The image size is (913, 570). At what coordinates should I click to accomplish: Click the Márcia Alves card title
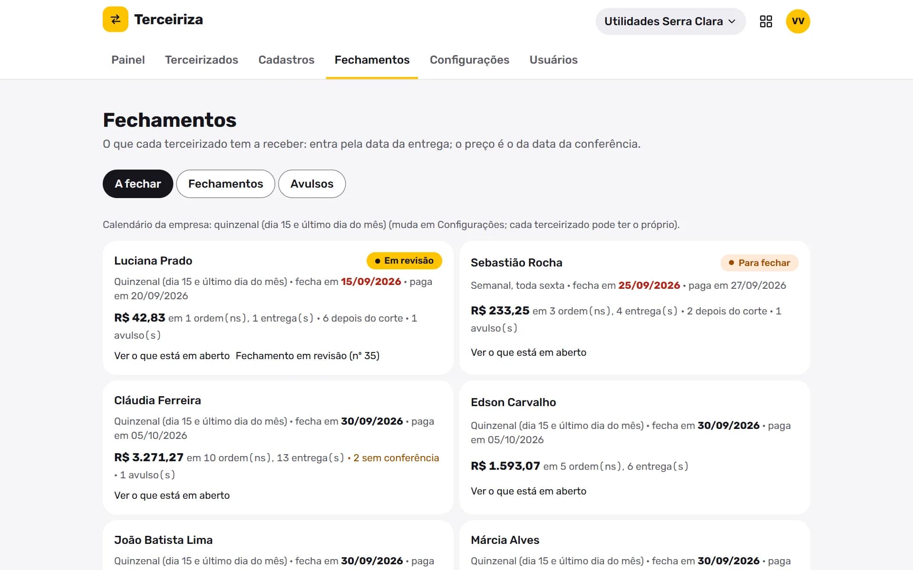pyautogui.click(x=505, y=540)
